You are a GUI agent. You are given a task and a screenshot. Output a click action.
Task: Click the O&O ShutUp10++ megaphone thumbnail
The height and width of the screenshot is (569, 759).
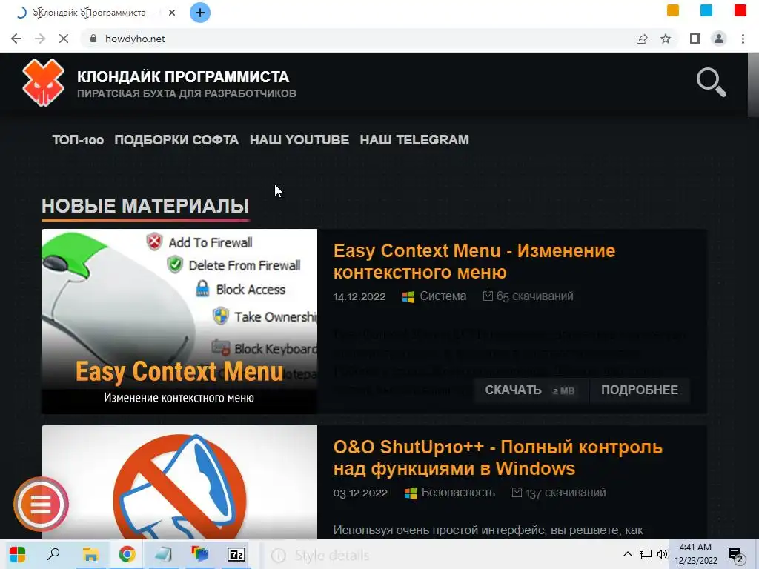point(179,482)
